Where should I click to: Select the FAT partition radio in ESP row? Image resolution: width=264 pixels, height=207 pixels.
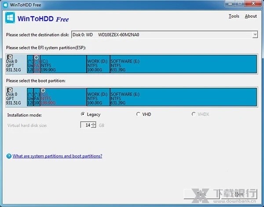36,57
